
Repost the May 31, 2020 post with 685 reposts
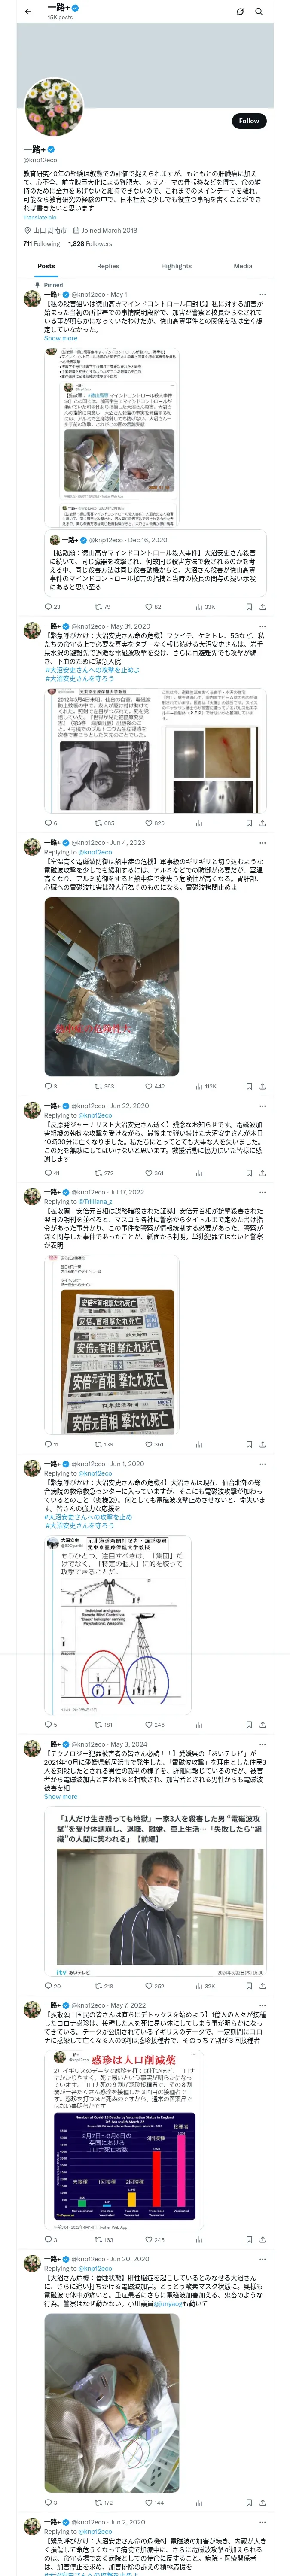tap(104, 823)
